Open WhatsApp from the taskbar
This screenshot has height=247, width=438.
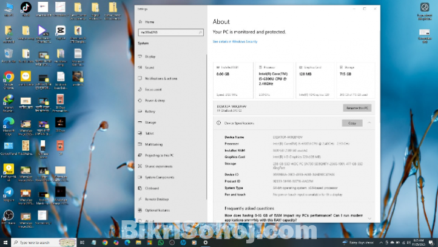click(161, 243)
